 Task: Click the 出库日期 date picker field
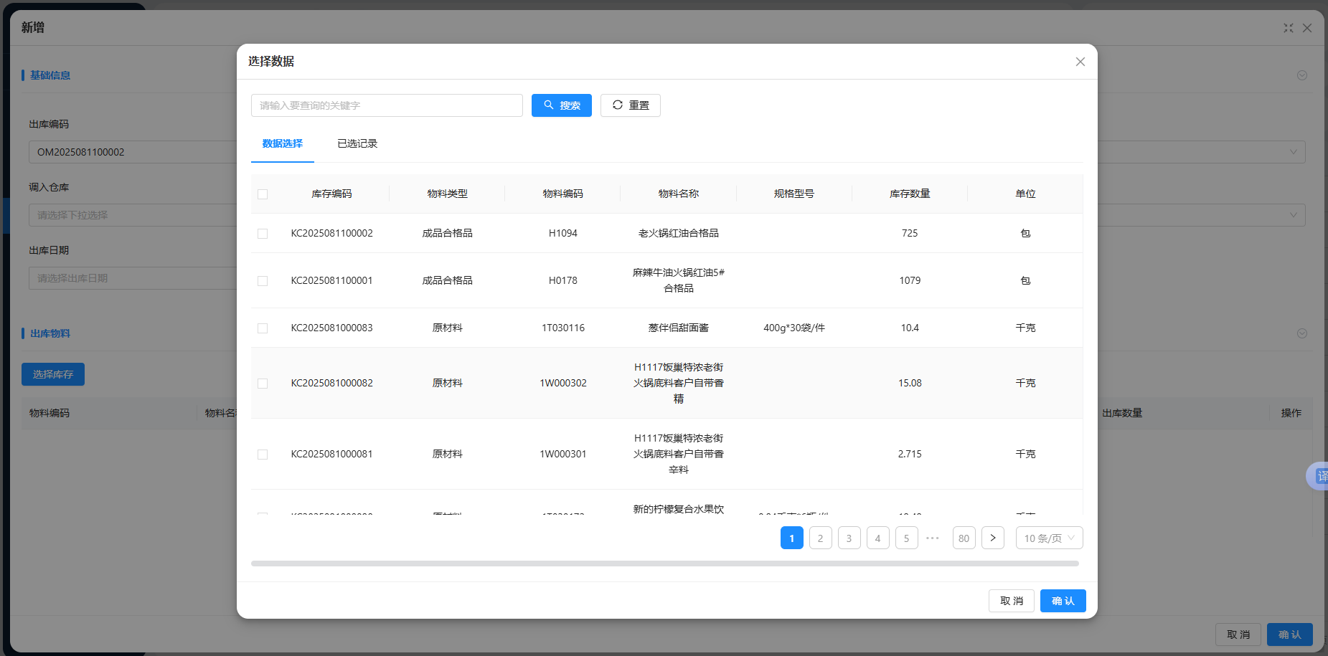[x=133, y=278]
